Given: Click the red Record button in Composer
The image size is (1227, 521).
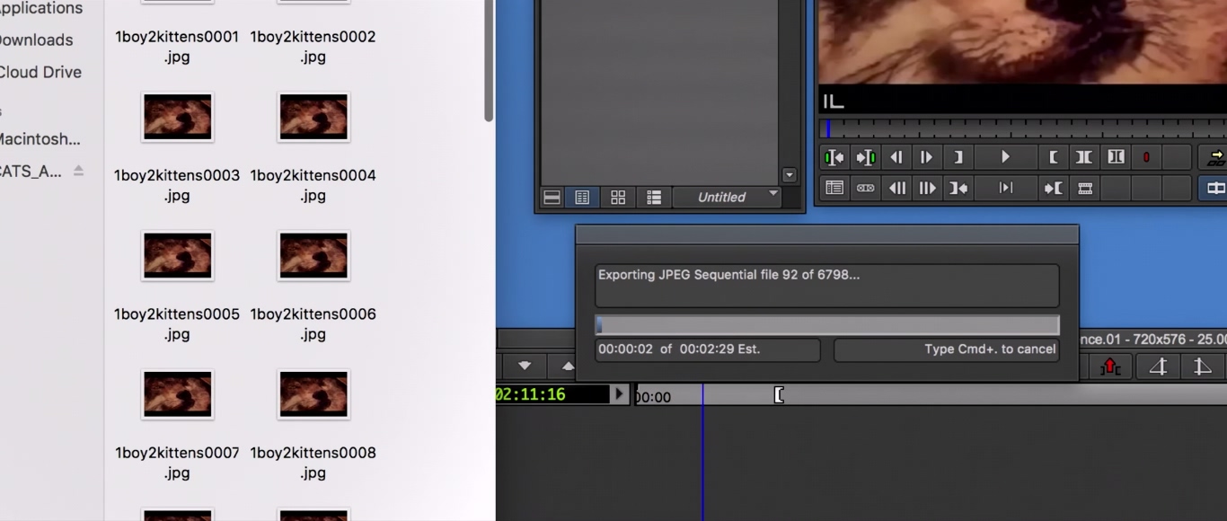Looking at the screenshot, I should (1146, 157).
